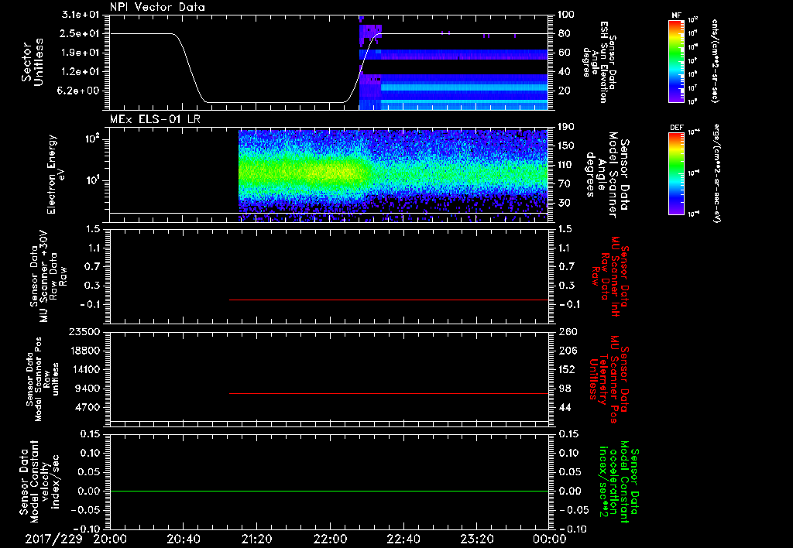Select the 'NPI Vector Data' panel title
This screenshot has width=793, height=548.
coord(157,7)
